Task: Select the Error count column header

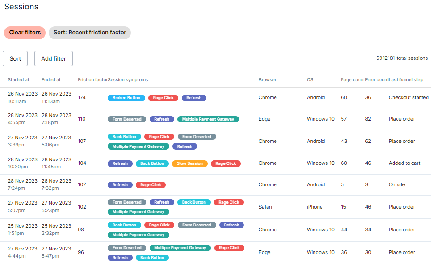Action: pyautogui.click(x=377, y=79)
